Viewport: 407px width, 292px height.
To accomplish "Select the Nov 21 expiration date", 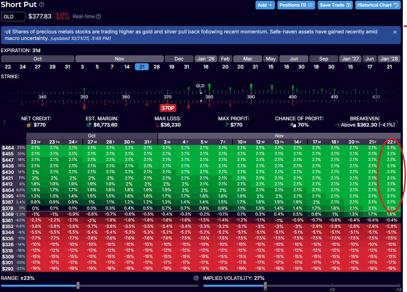I will click(x=141, y=66).
